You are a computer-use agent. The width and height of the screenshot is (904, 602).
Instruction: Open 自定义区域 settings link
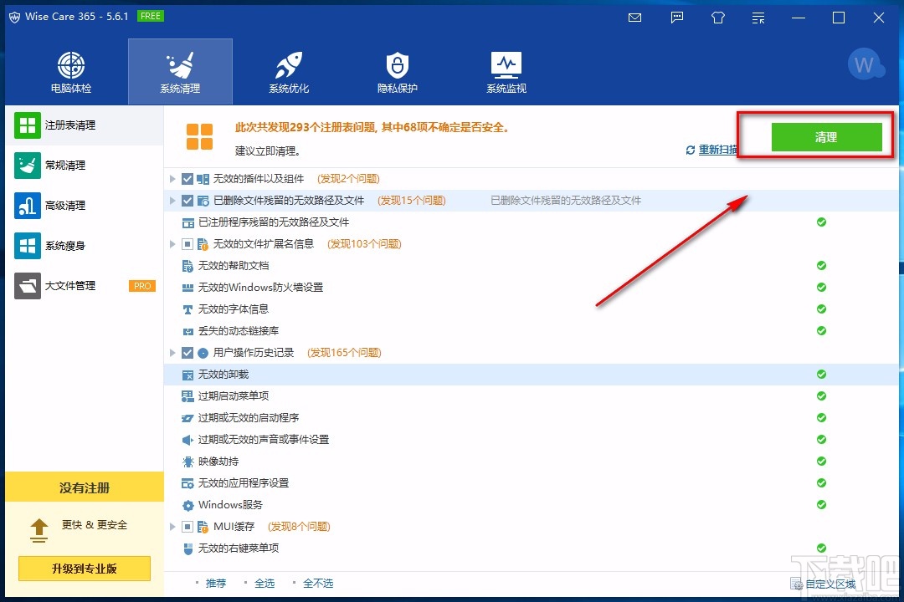click(830, 584)
